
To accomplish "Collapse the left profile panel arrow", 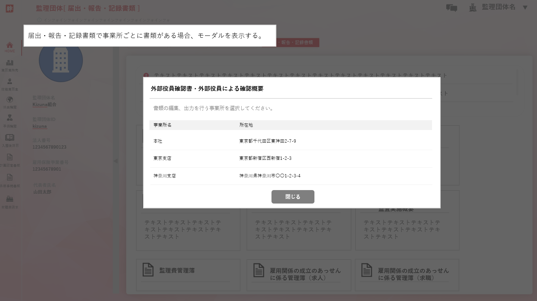I will [x=115, y=161].
